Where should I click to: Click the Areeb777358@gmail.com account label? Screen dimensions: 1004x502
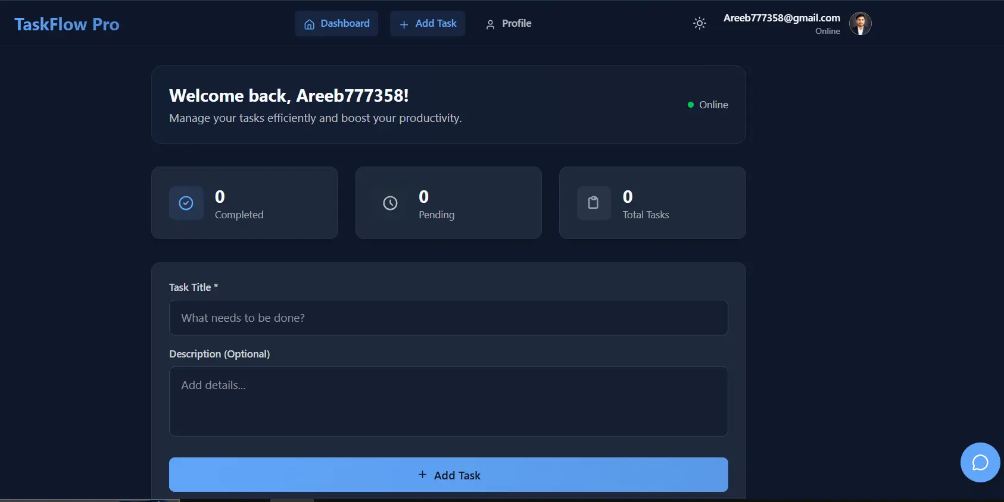(x=782, y=18)
